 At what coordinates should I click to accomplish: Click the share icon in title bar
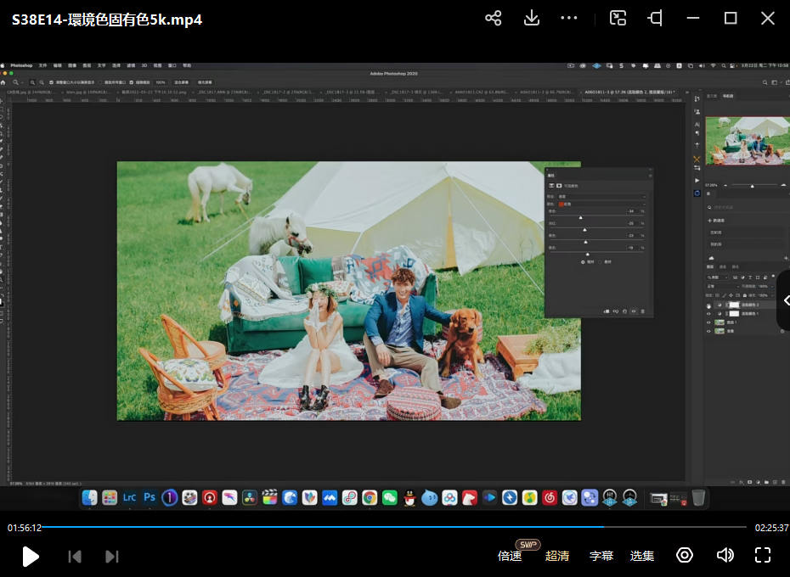point(494,19)
